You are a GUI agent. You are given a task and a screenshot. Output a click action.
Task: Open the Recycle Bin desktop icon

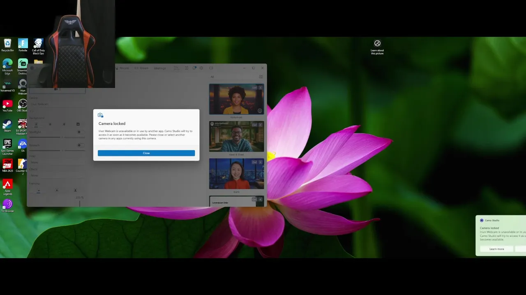click(7, 45)
